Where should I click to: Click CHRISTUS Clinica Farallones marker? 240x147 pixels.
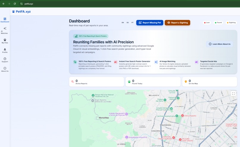pos(174,137)
